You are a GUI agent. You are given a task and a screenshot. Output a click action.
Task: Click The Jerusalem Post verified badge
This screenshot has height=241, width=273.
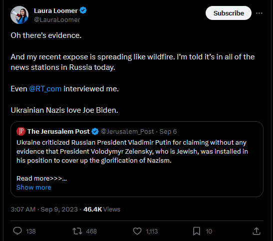pyautogui.click(x=95, y=131)
